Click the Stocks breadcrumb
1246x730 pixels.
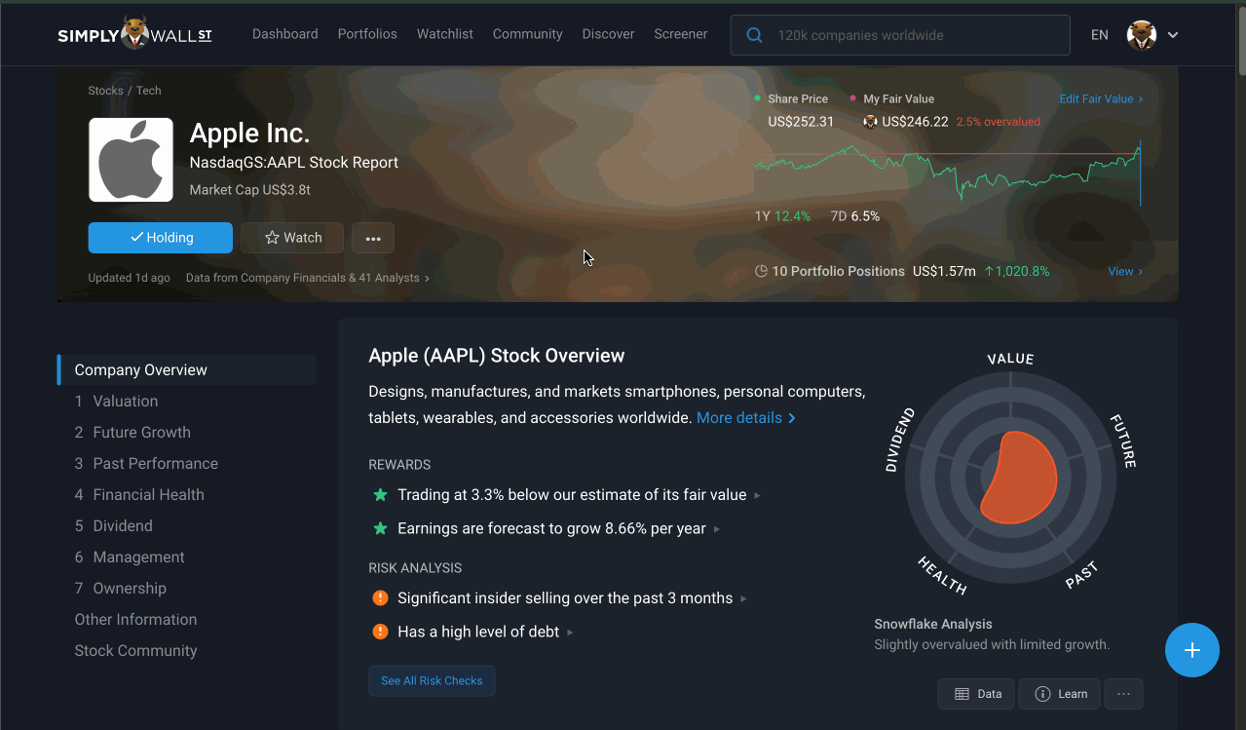(x=105, y=91)
